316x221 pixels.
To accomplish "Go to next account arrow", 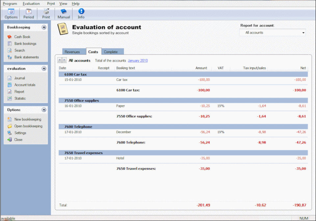I will click(x=64, y=60).
